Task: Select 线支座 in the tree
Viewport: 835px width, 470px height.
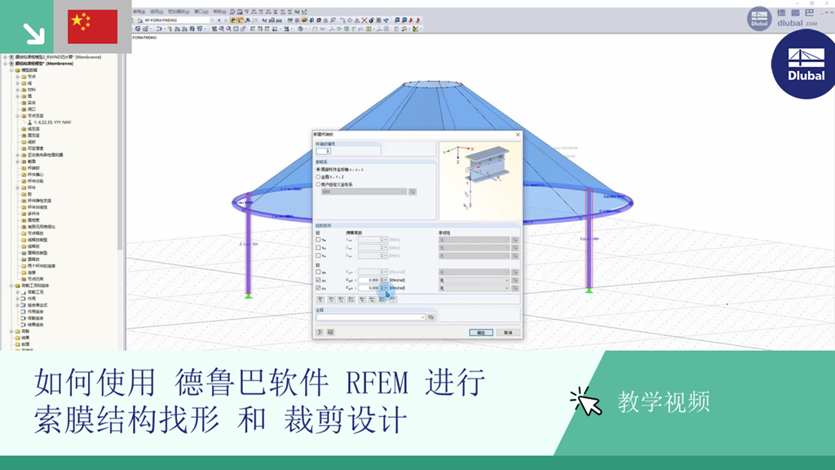Action: pyautogui.click(x=33, y=129)
